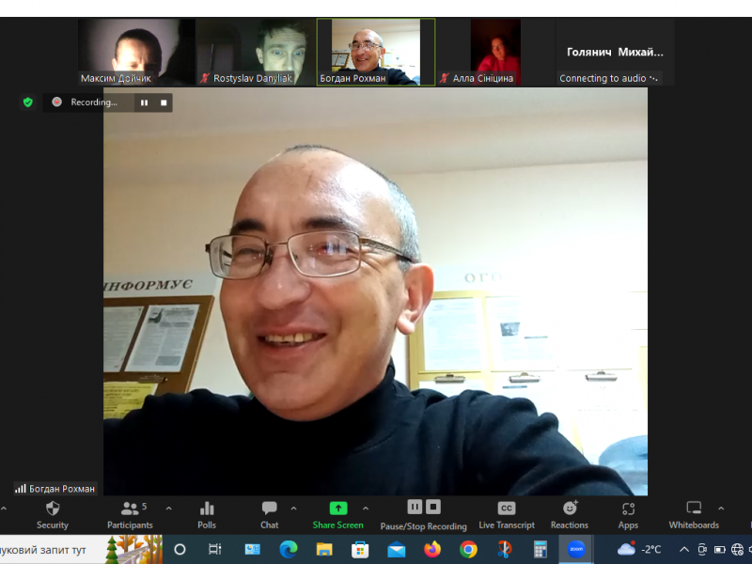Viewport: 752px width, 564px height.
Task: Open Zoom Apps panel
Action: (628, 513)
